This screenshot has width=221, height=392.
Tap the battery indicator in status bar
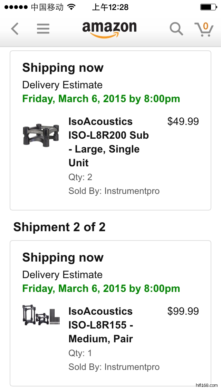pos(208,7)
